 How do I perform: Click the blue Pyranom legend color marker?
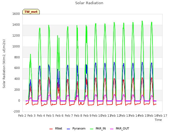click(x=68, y=129)
